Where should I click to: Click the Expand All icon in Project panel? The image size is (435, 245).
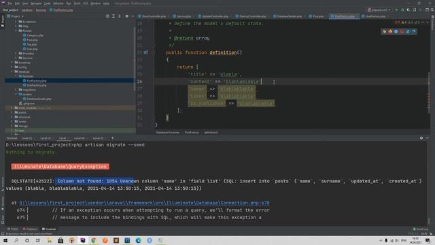pyautogui.click(x=114, y=16)
